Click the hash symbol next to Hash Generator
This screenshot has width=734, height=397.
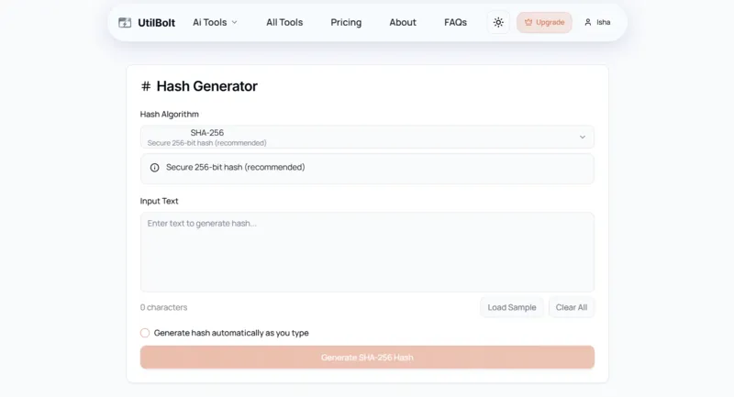146,86
